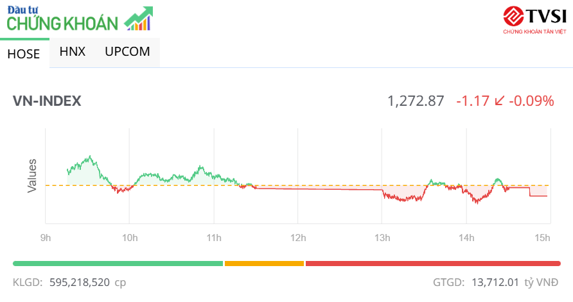
Task: Select the HOSE tab
Action: (x=24, y=54)
